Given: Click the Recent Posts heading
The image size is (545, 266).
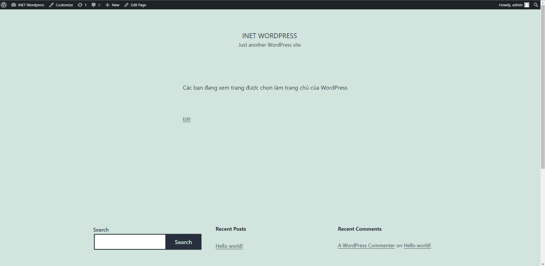Looking at the screenshot, I should (x=231, y=229).
